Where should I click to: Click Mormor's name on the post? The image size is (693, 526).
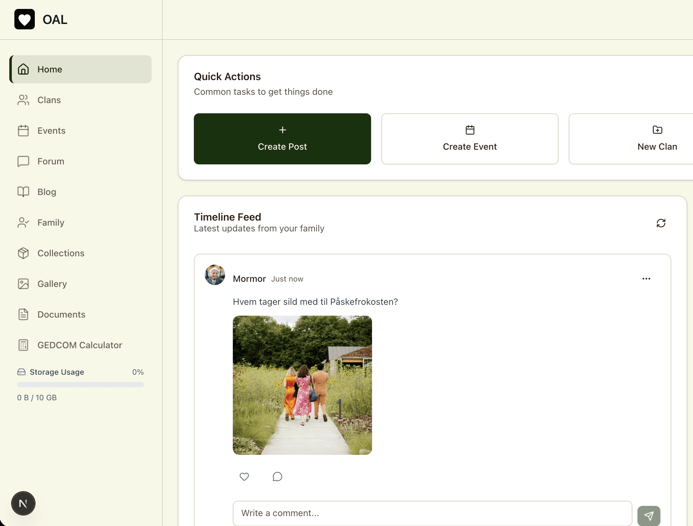pyautogui.click(x=249, y=279)
